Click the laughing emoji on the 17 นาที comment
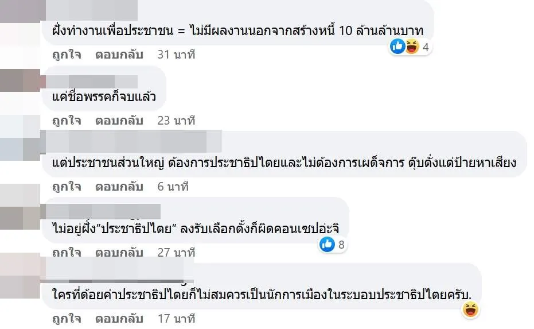Image resolution: width=534 pixels, height=329 pixels. (471, 310)
